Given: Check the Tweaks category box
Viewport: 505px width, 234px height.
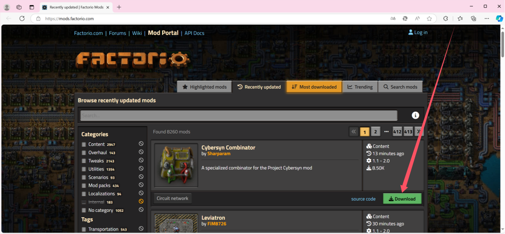Looking at the screenshot, I should 84,161.
